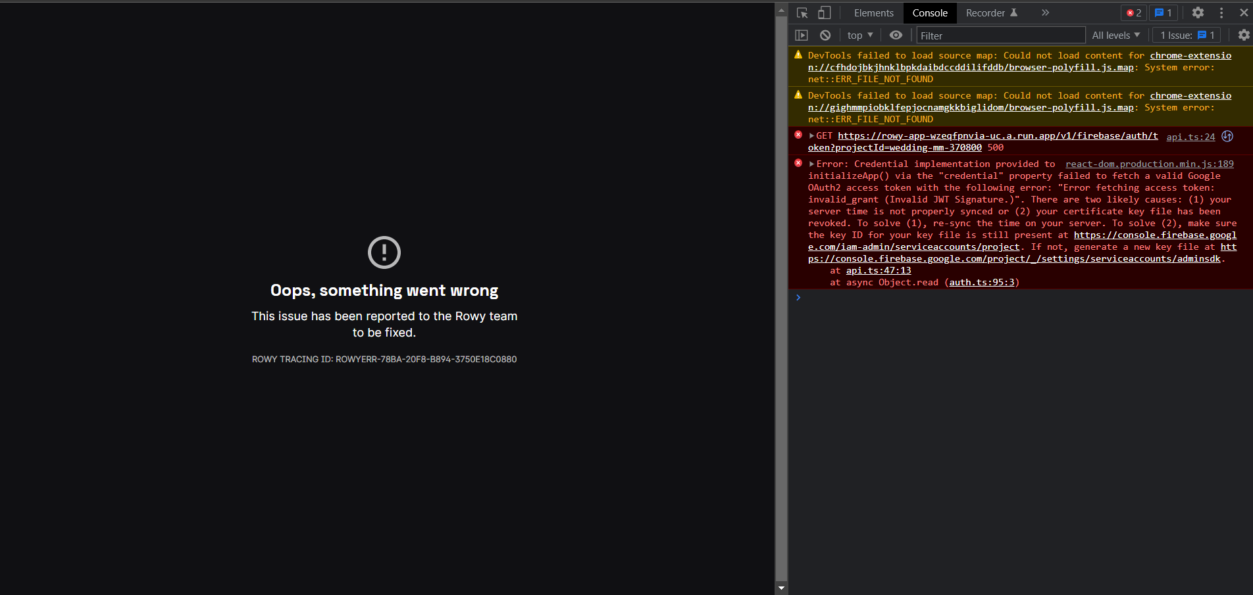Screen dimensions: 1253x595
Task: Click the refresh icon on the GET error
Action: coord(1227,136)
